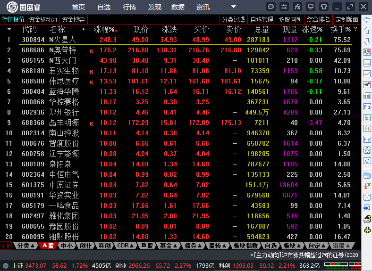372x271 pixels.
Task: Switch to the 资金驱动力 tab
Action: (x=43, y=19)
